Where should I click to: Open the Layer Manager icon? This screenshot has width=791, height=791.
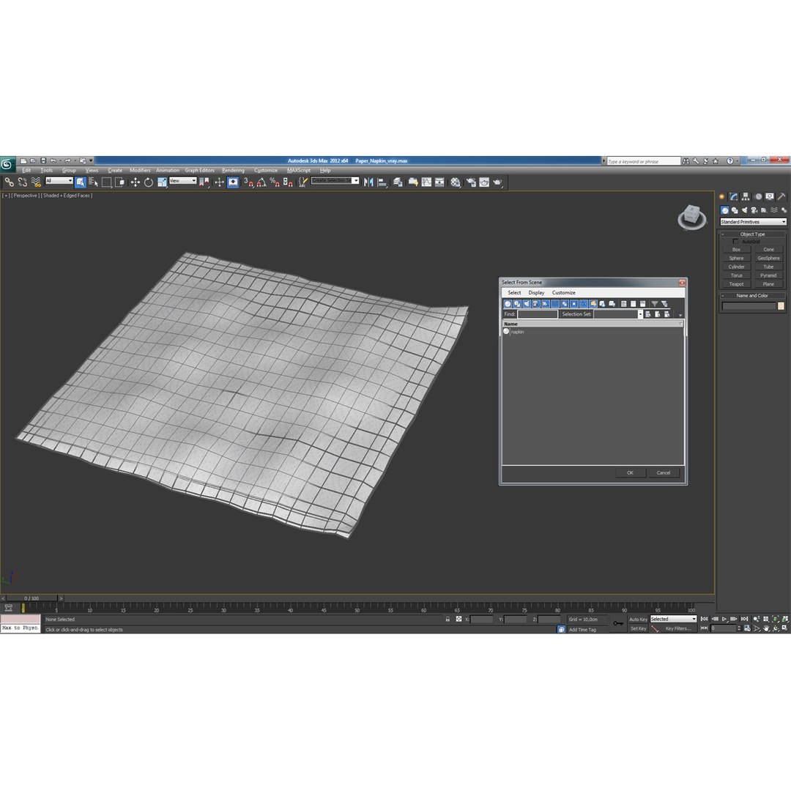pos(398,182)
